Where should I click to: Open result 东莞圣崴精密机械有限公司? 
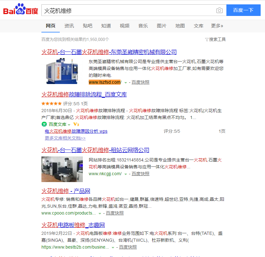point(109,52)
